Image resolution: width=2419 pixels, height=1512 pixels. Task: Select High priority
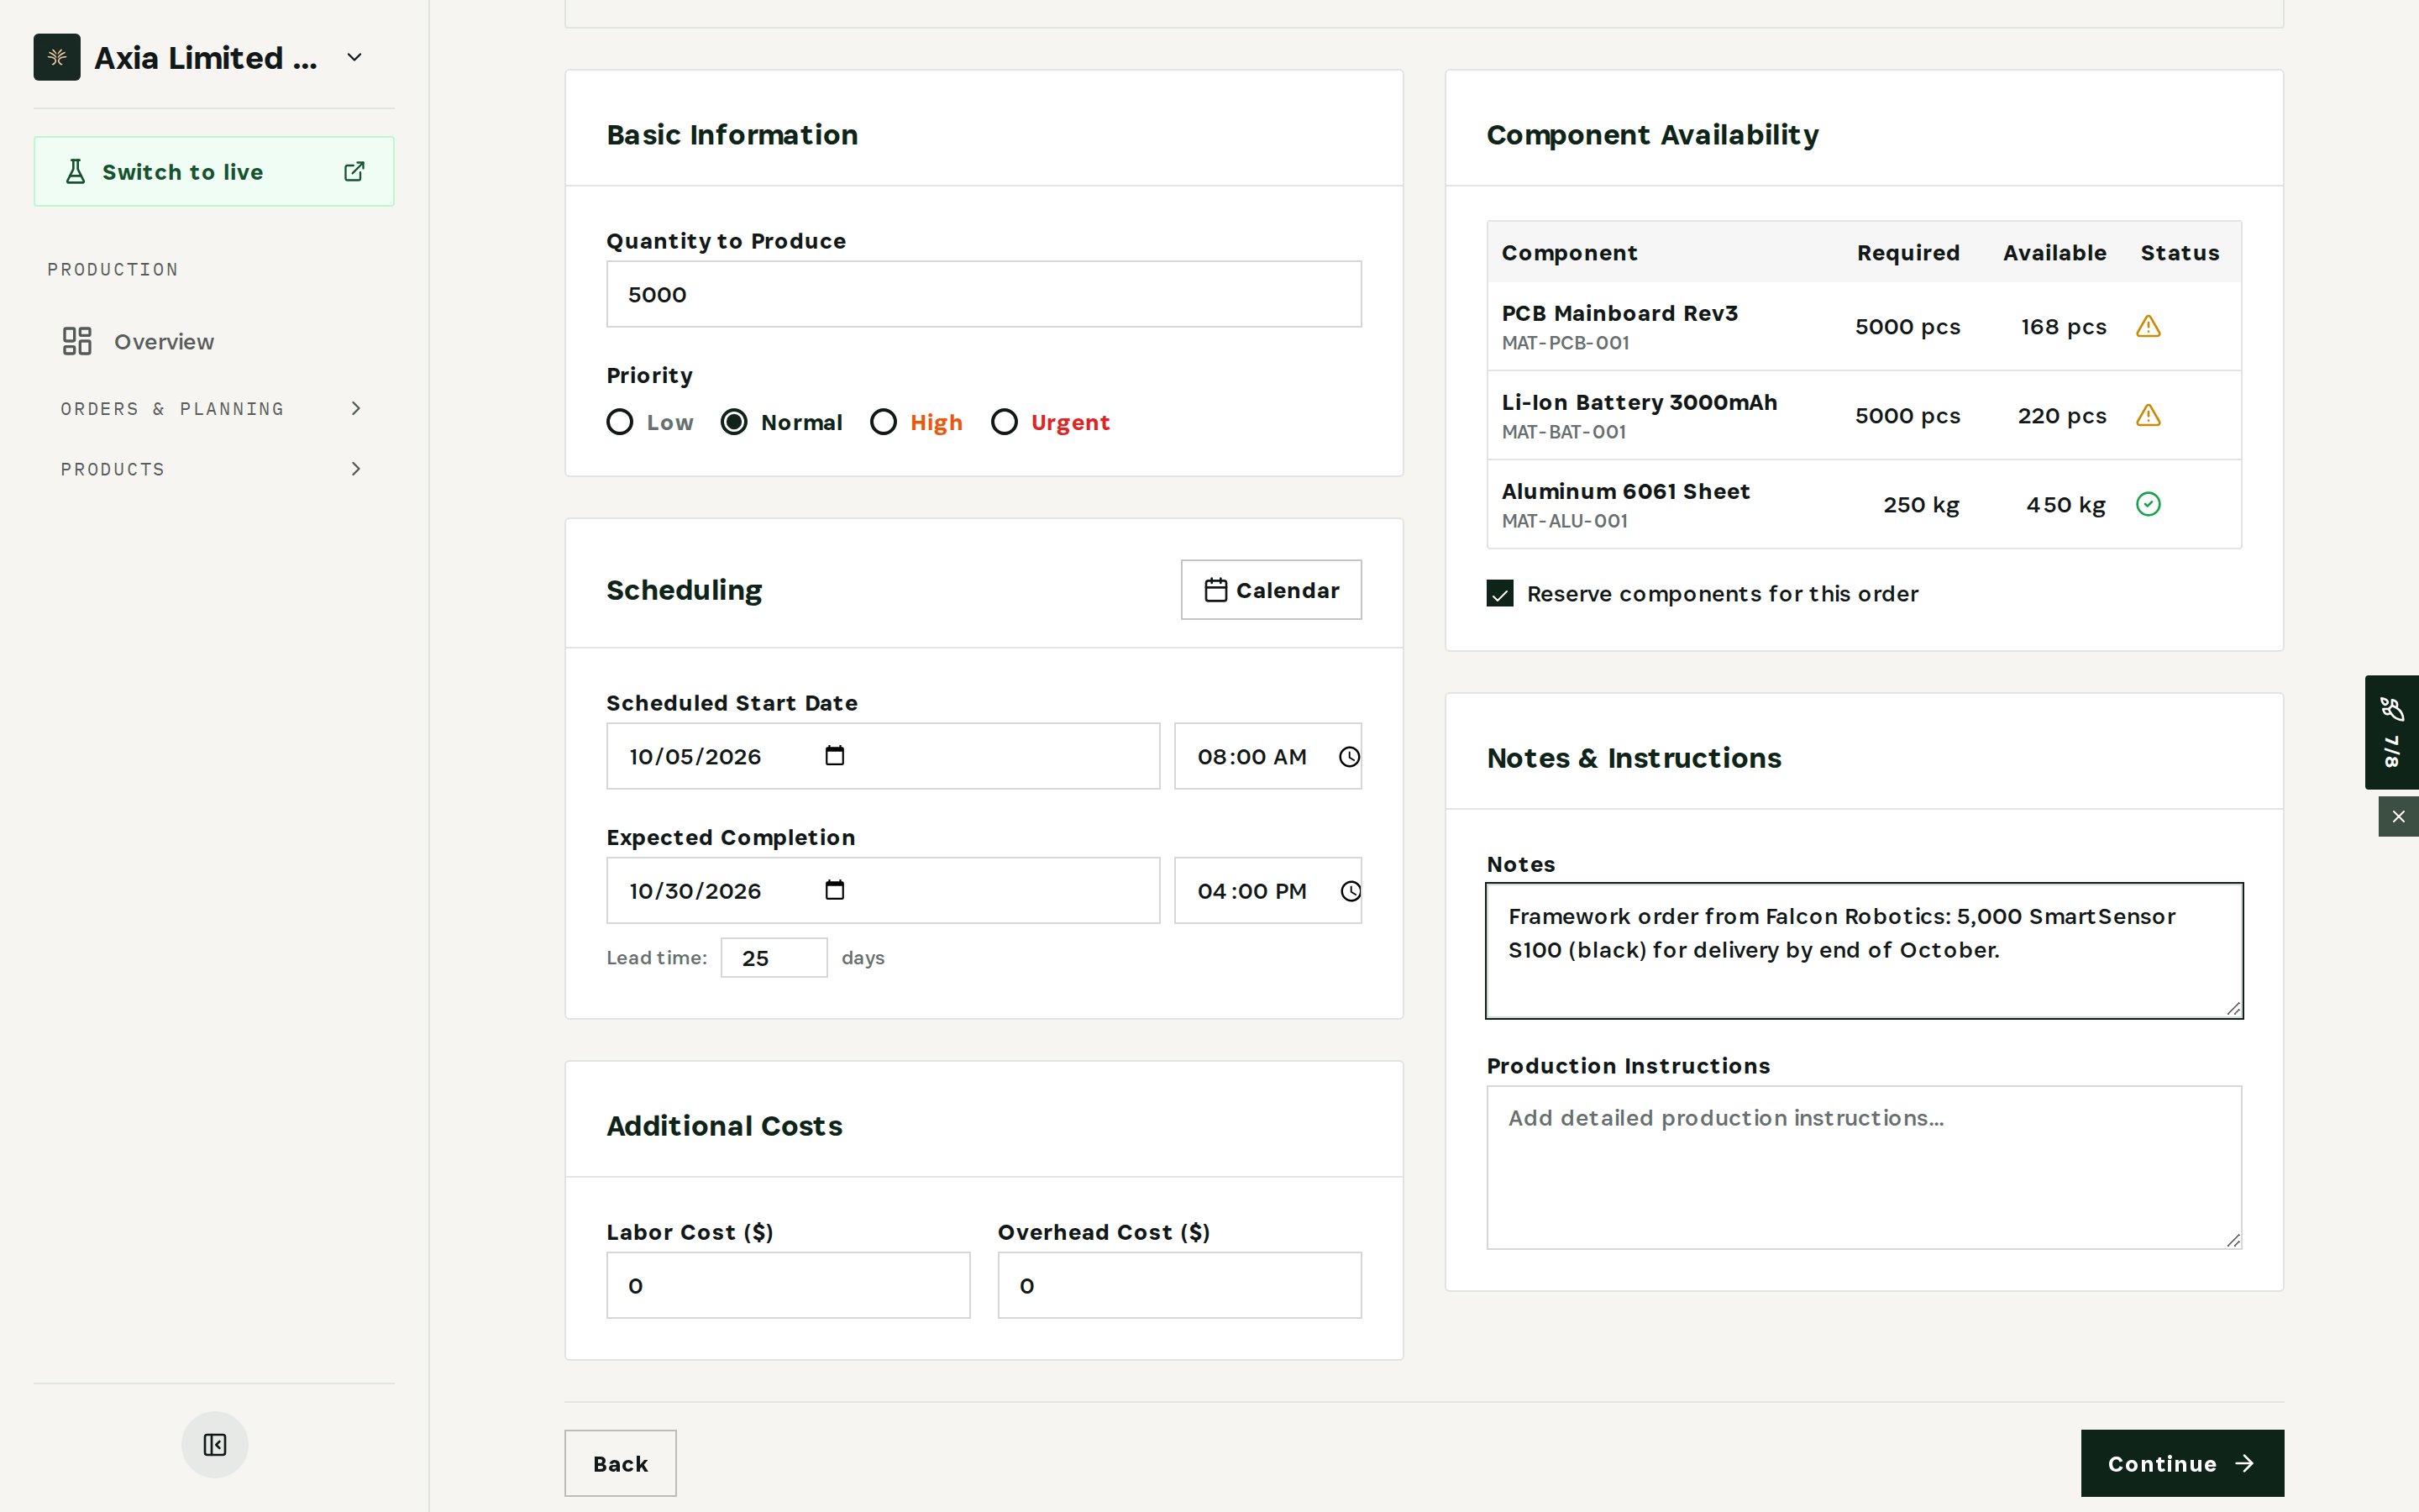(884, 422)
